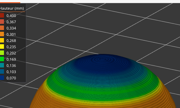The height and width of the screenshot is (108, 180).
Task: Select the 0,268 height value label
Action: click(x=11, y=41)
